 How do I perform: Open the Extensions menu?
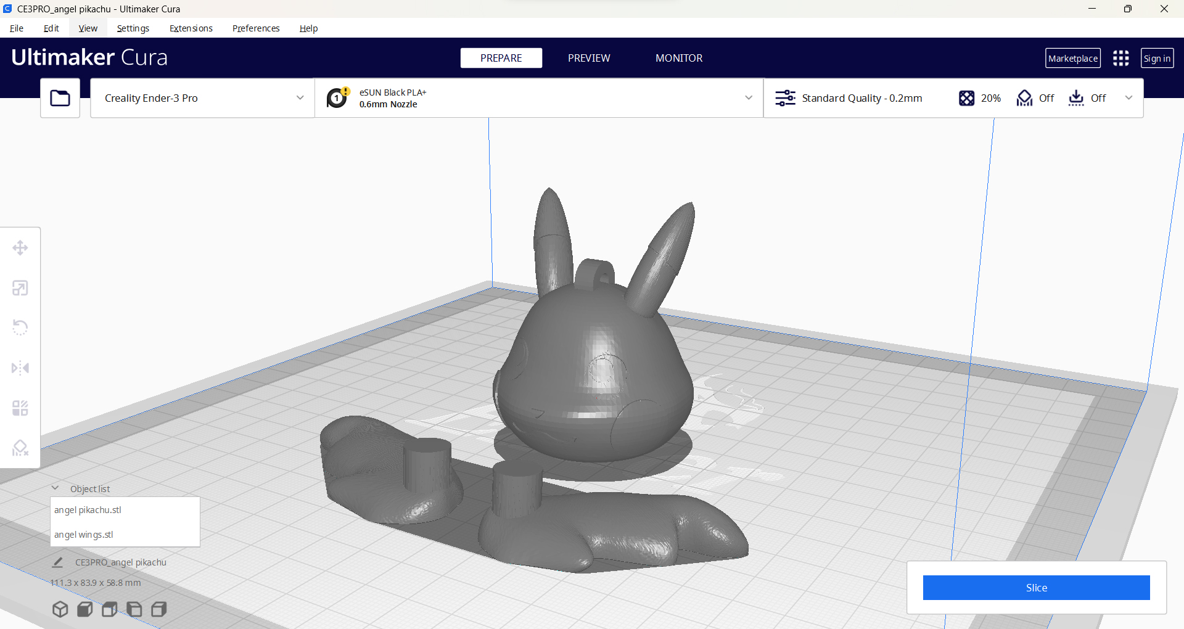click(191, 28)
